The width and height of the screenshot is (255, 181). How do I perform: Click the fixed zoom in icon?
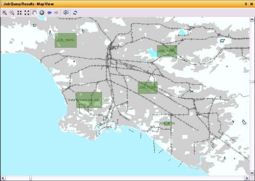(x=20, y=13)
